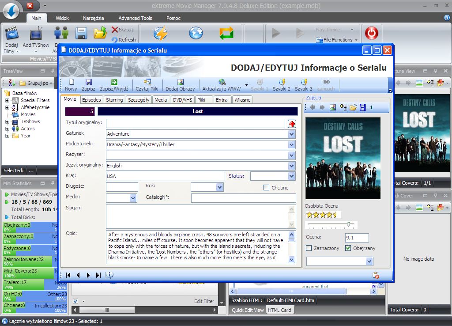Click the Opis scrollbar down arrow
452x326 pixels.
[291, 260]
